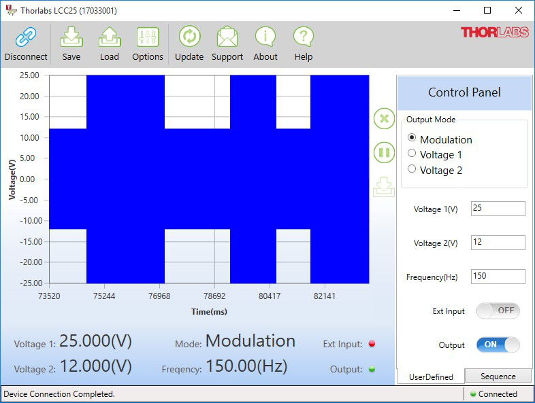Switch to the Sequence tab
The width and height of the screenshot is (535, 403).
pos(498,376)
